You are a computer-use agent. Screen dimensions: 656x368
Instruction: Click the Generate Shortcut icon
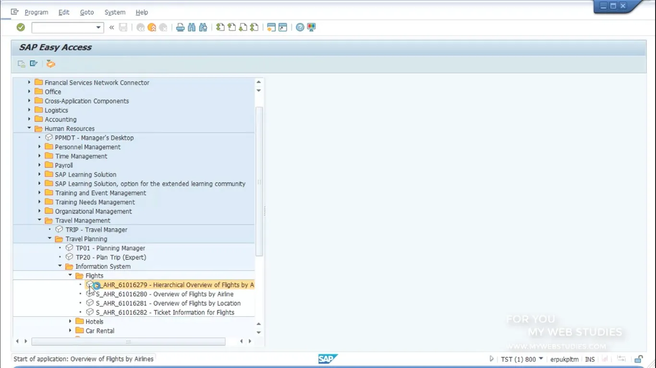[x=283, y=27]
